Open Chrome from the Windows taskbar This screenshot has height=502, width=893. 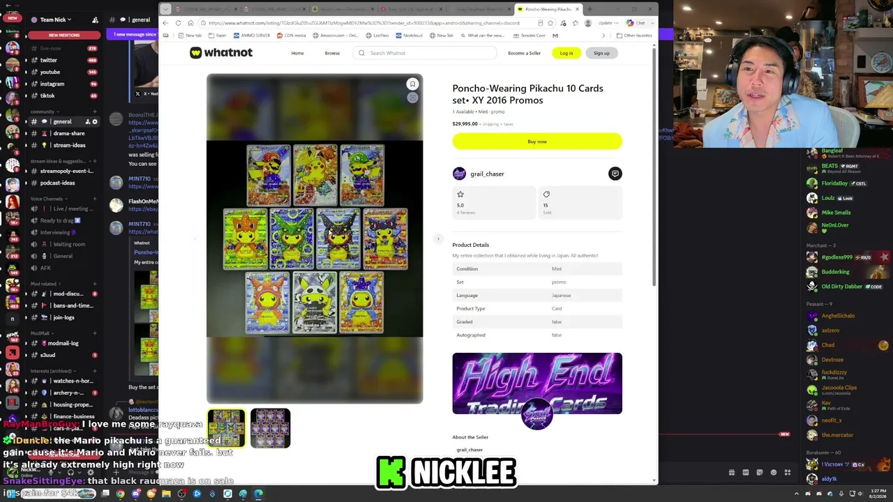click(x=121, y=494)
